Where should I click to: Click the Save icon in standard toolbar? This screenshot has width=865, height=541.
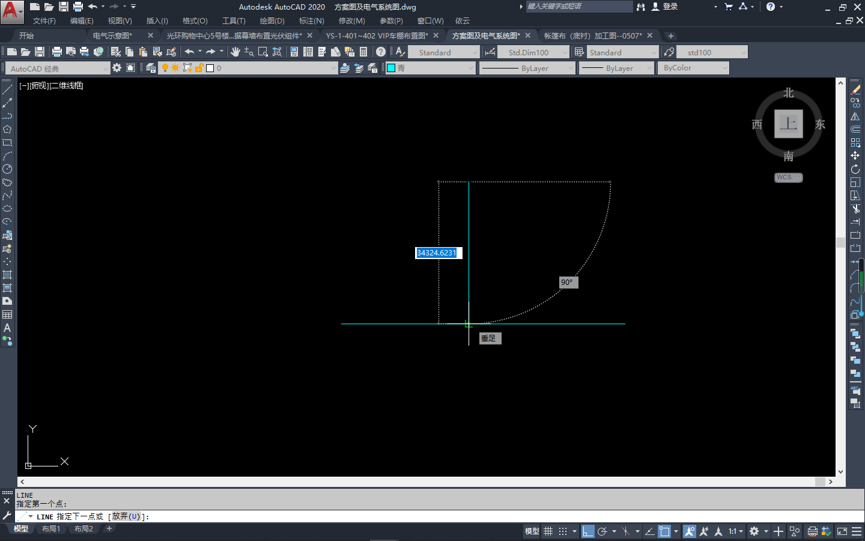point(40,52)
